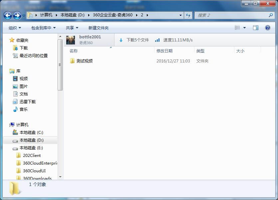Image resolution: width=278 pixels, height=200 pixels.
Task: Sort by the 修改日期 column header
Action: (164, 51)
